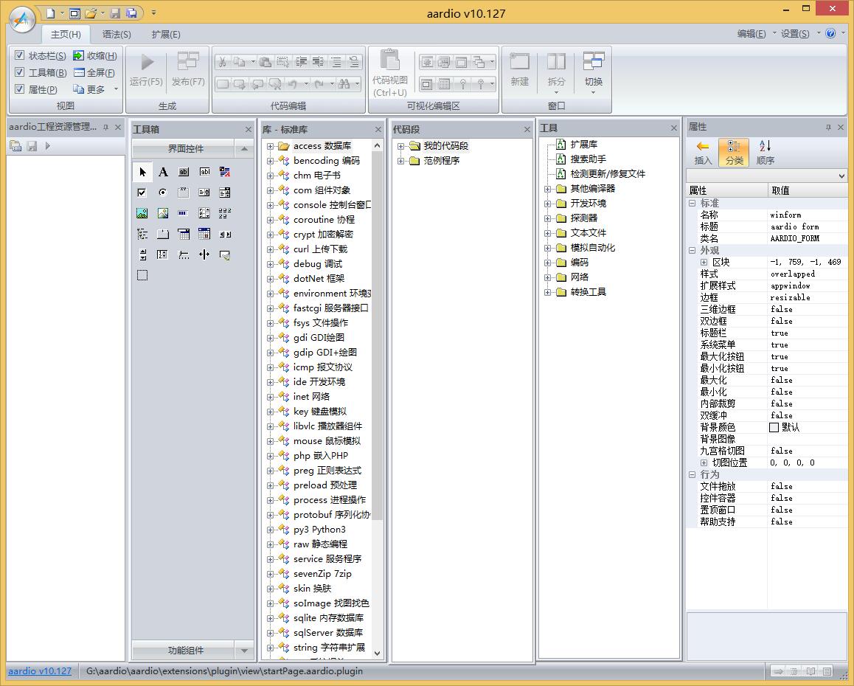Select the dotted rectangle custom control in toolbox
854x686 pixels.
(142, 275)
